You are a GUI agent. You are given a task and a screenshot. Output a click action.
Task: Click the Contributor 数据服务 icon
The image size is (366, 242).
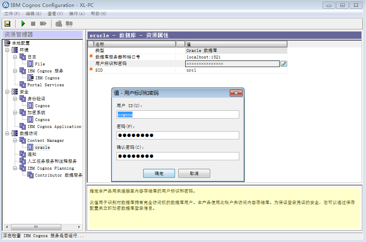[30, 175]
